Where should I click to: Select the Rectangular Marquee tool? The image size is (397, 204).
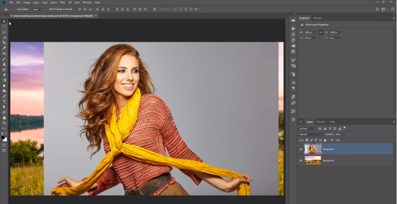(4, 27)
